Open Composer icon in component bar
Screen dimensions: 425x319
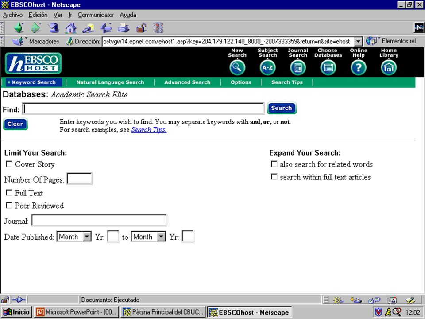(x=410, y=300)
